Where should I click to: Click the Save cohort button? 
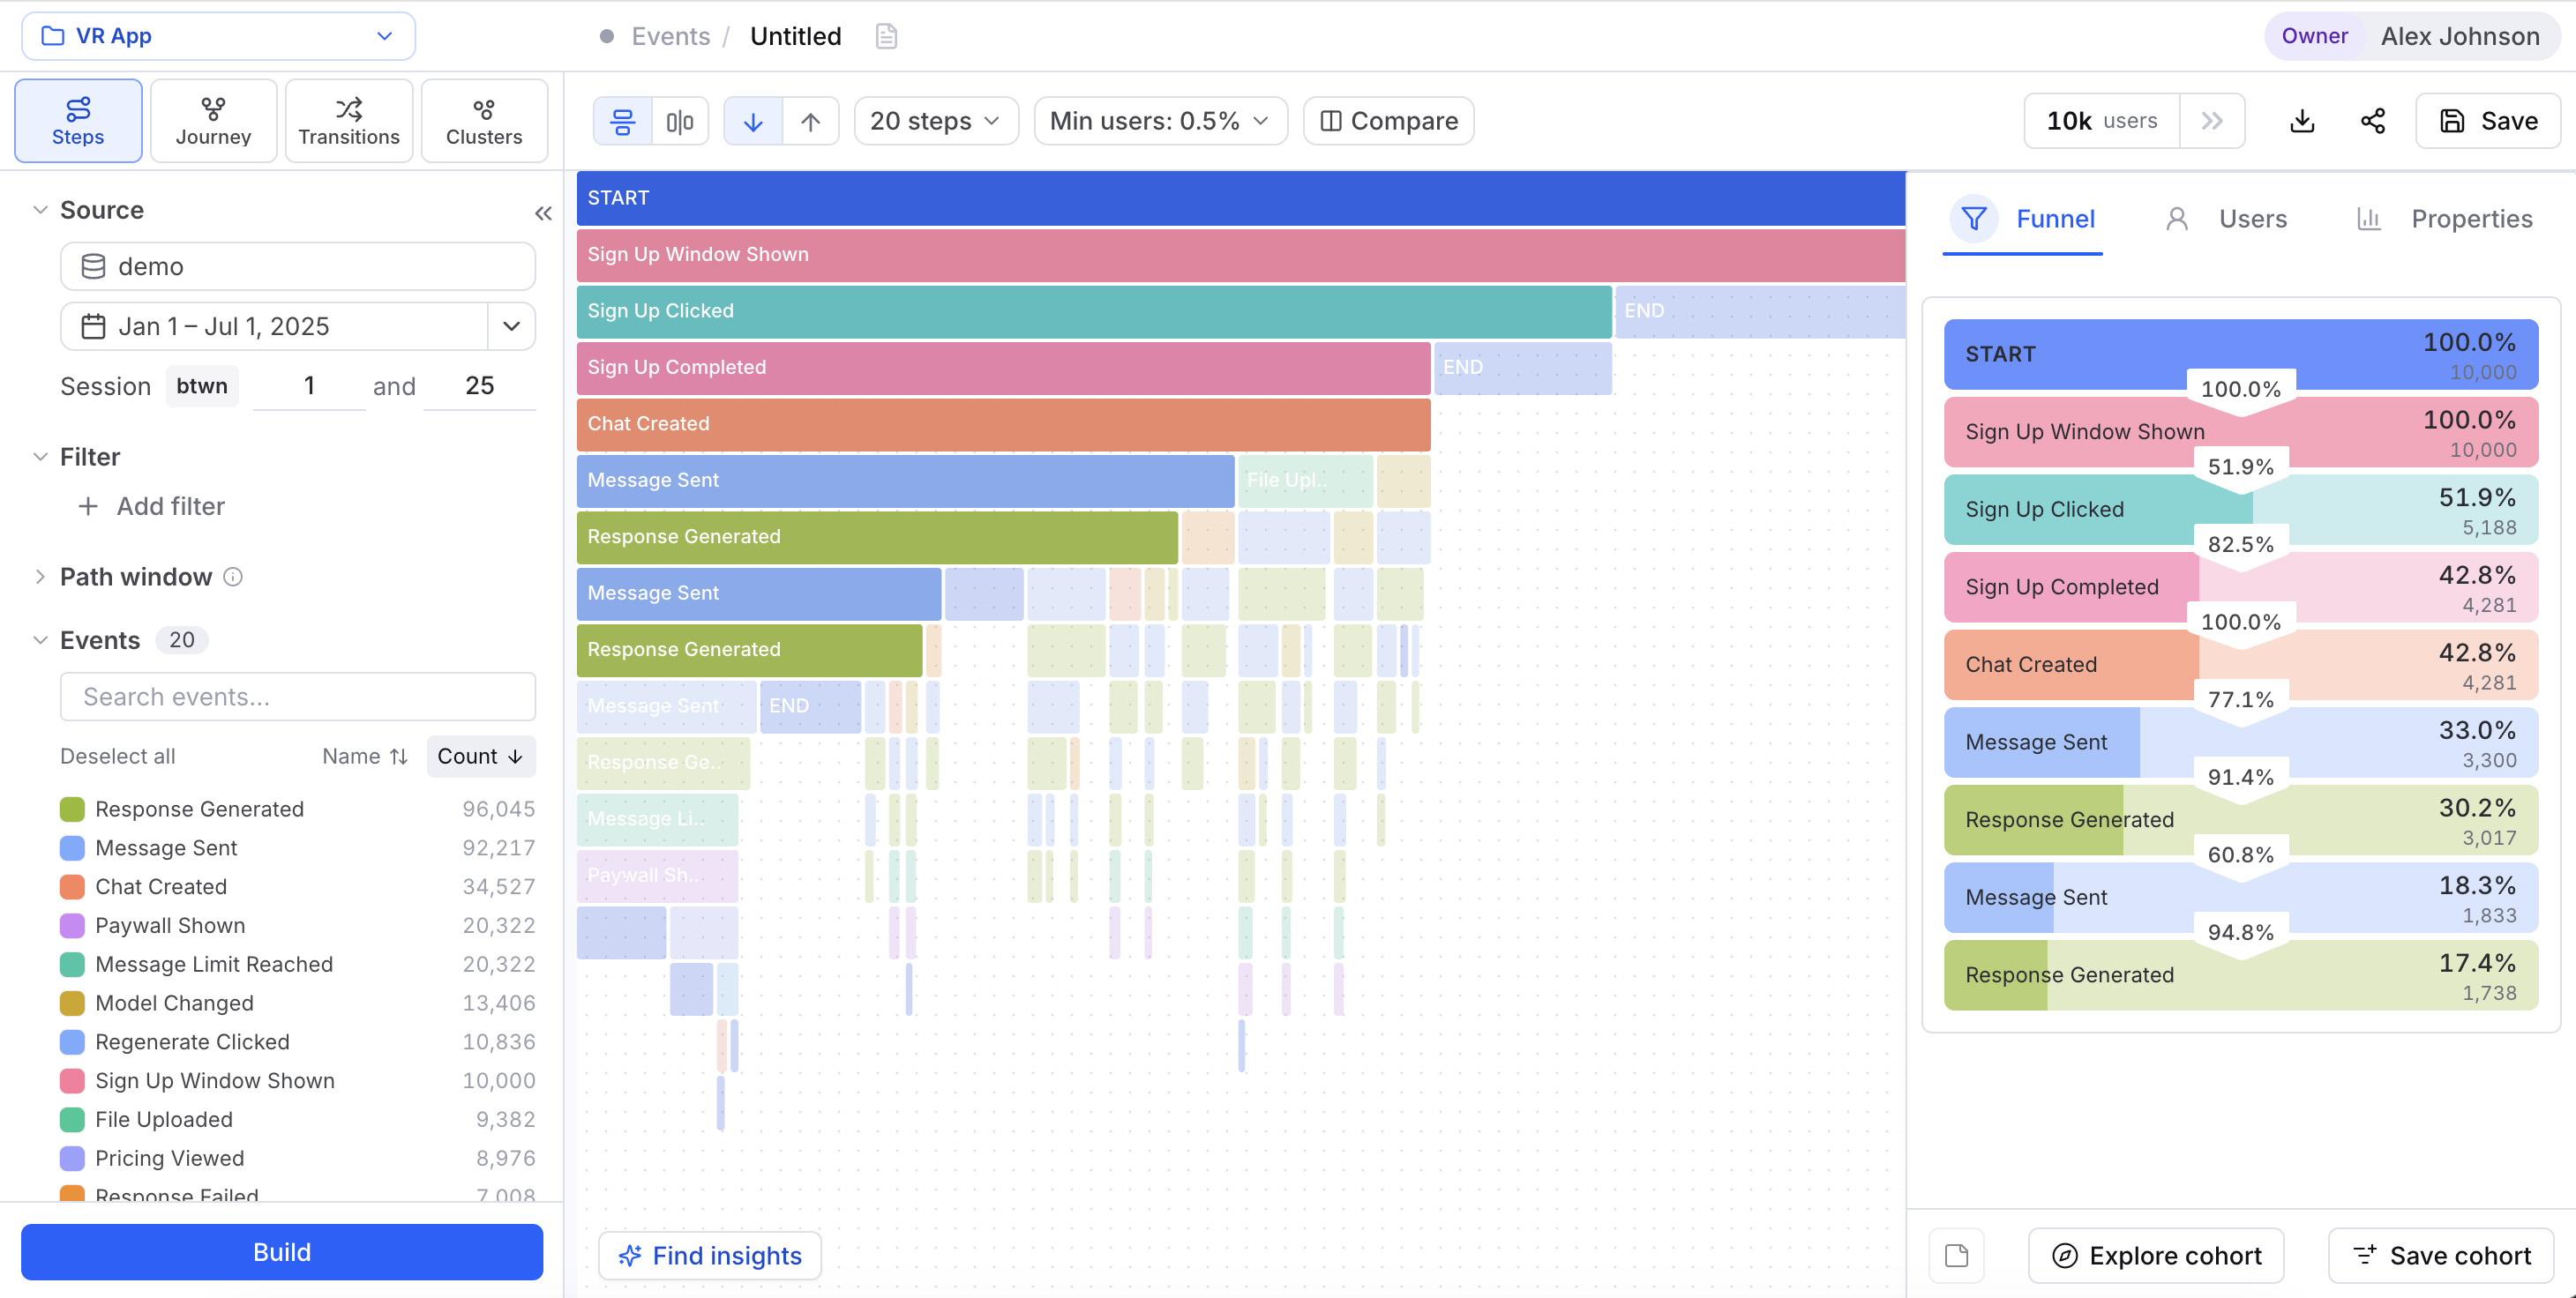2441,1255
